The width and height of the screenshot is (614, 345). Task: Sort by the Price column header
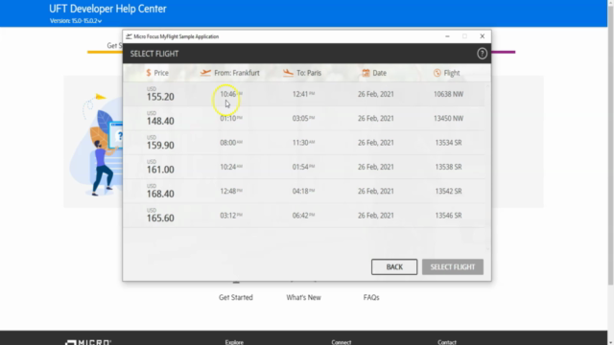[x=157, y=73]
